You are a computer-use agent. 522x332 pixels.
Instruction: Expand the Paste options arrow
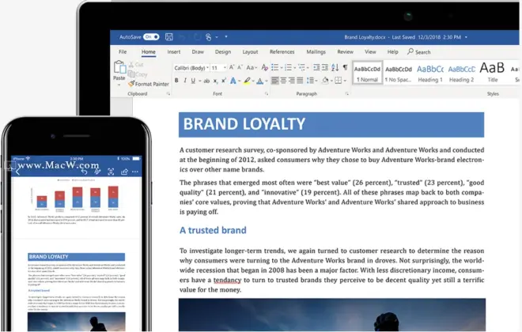119,85
